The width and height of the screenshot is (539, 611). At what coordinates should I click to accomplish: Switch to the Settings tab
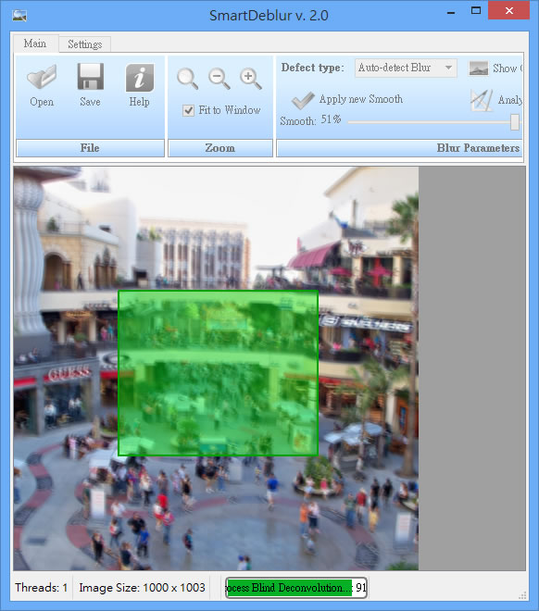tap(85, 44)
